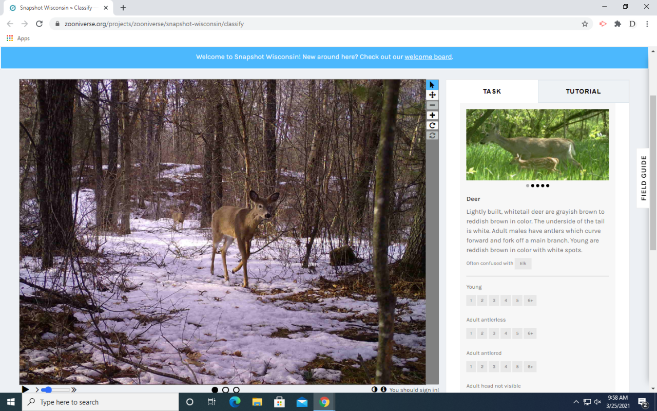
Task: Play the image sequence
Action: [x=25, y=390]
